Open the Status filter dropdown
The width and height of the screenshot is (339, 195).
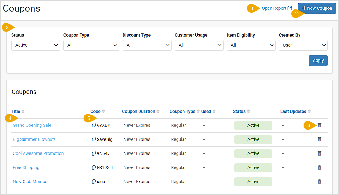click(x=35, y=45)
